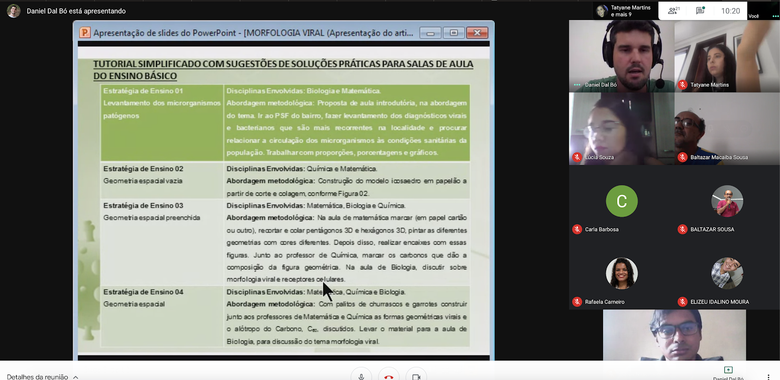
Task: Click PowerPoint window title MORFOLOGIA VIRAL
Action: (x=253, y=33)
